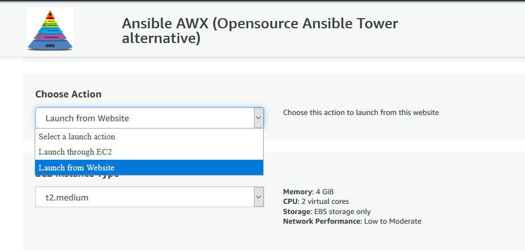This screenshot has height=252, width=525.
Task: Click the Network Performance: Low to Moderate detail
Action: point(352,221)
